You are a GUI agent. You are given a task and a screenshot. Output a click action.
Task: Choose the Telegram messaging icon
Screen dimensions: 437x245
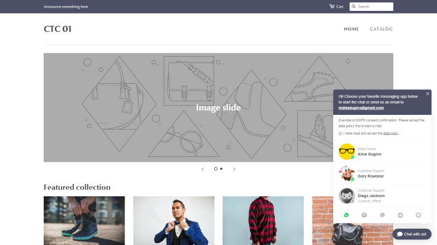[400, 215]
